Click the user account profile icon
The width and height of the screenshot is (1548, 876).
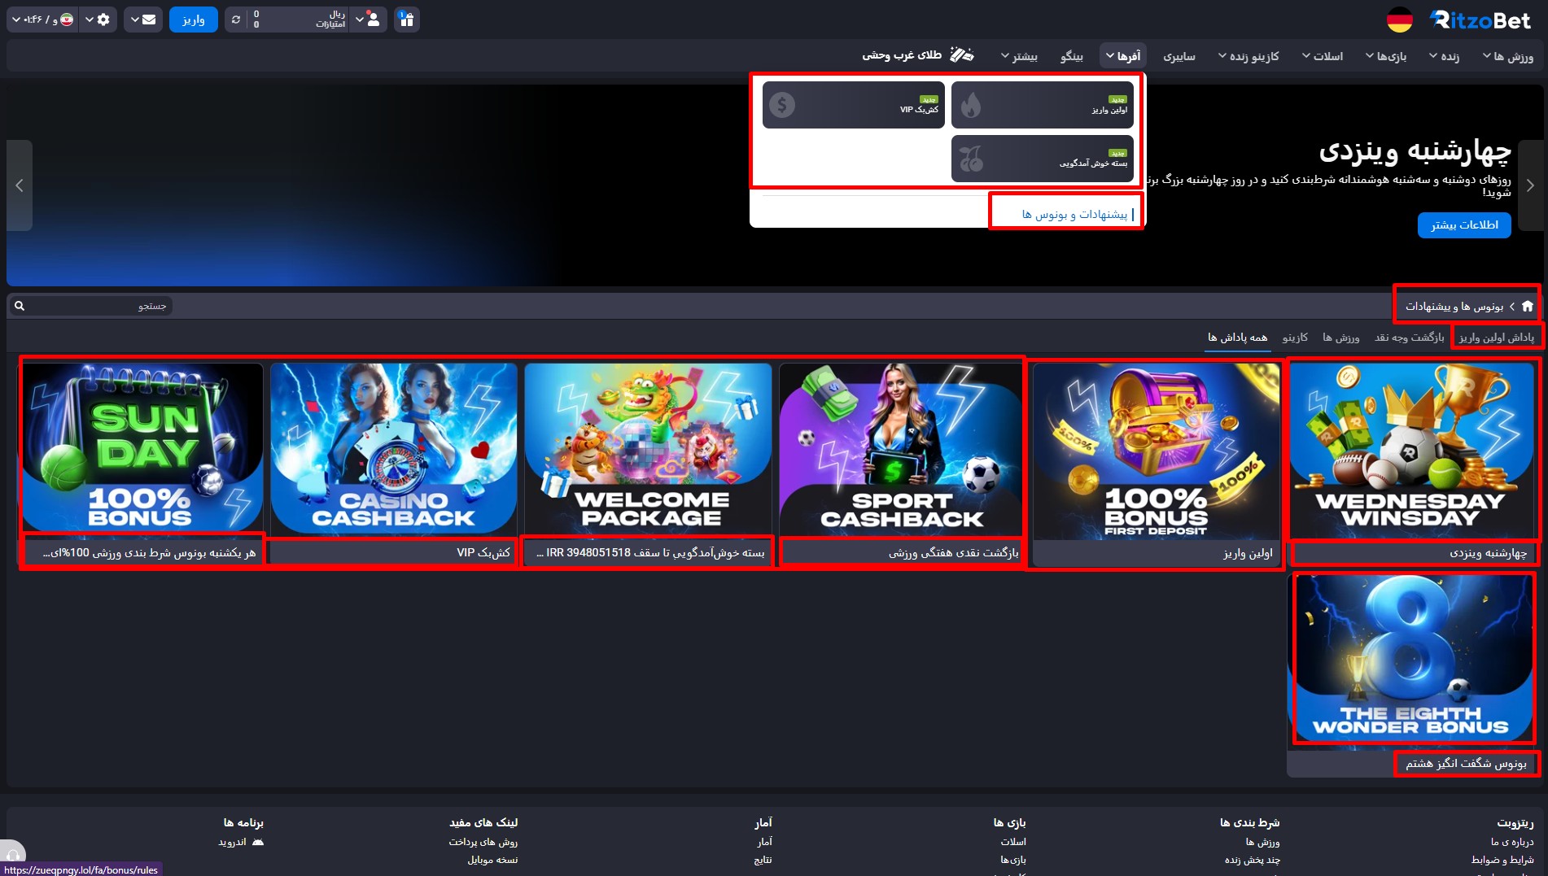tap(373, 20)
